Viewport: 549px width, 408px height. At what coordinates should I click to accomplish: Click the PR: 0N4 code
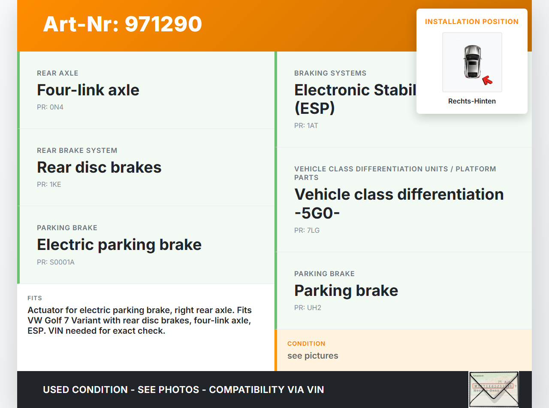(50, 107)
